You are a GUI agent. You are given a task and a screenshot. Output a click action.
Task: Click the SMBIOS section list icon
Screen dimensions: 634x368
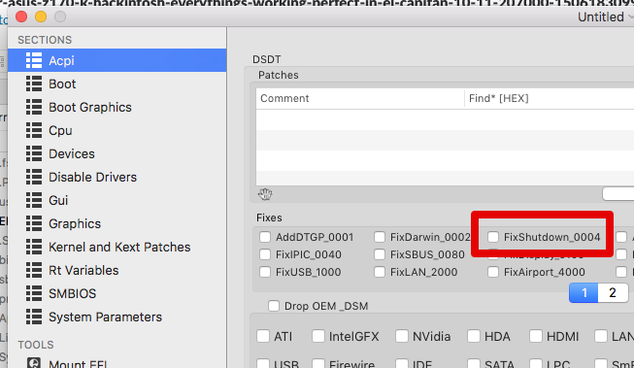pos(34,293)
